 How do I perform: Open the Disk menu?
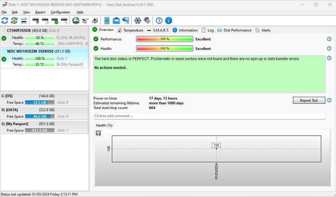(15, 12)
